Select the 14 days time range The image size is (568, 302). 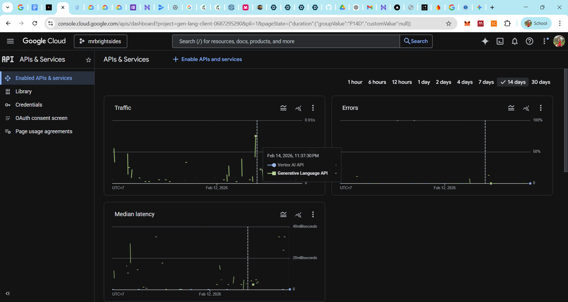[x=513, y=82]
